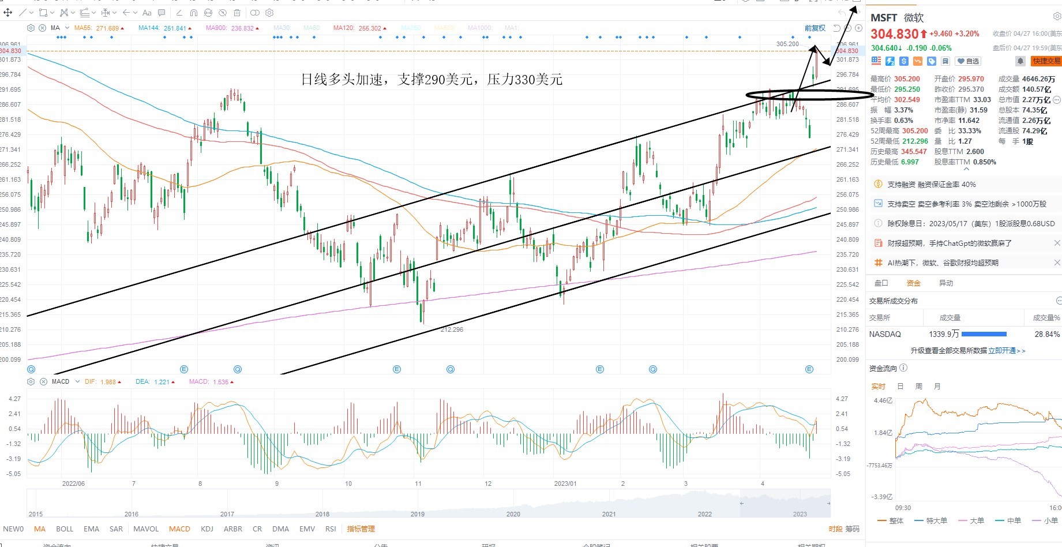Select the KDJ indicator tab
Image resolution: width=1062 pixels, height=547 pixels.
pyautogui.click(x=207, y=529)
